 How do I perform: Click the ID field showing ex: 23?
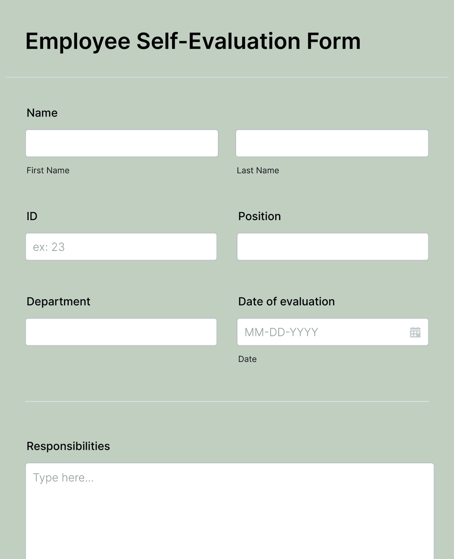(x=121, y=246)
